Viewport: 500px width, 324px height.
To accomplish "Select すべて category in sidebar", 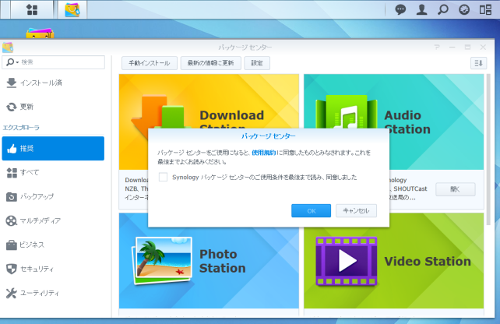I will 53,173.
